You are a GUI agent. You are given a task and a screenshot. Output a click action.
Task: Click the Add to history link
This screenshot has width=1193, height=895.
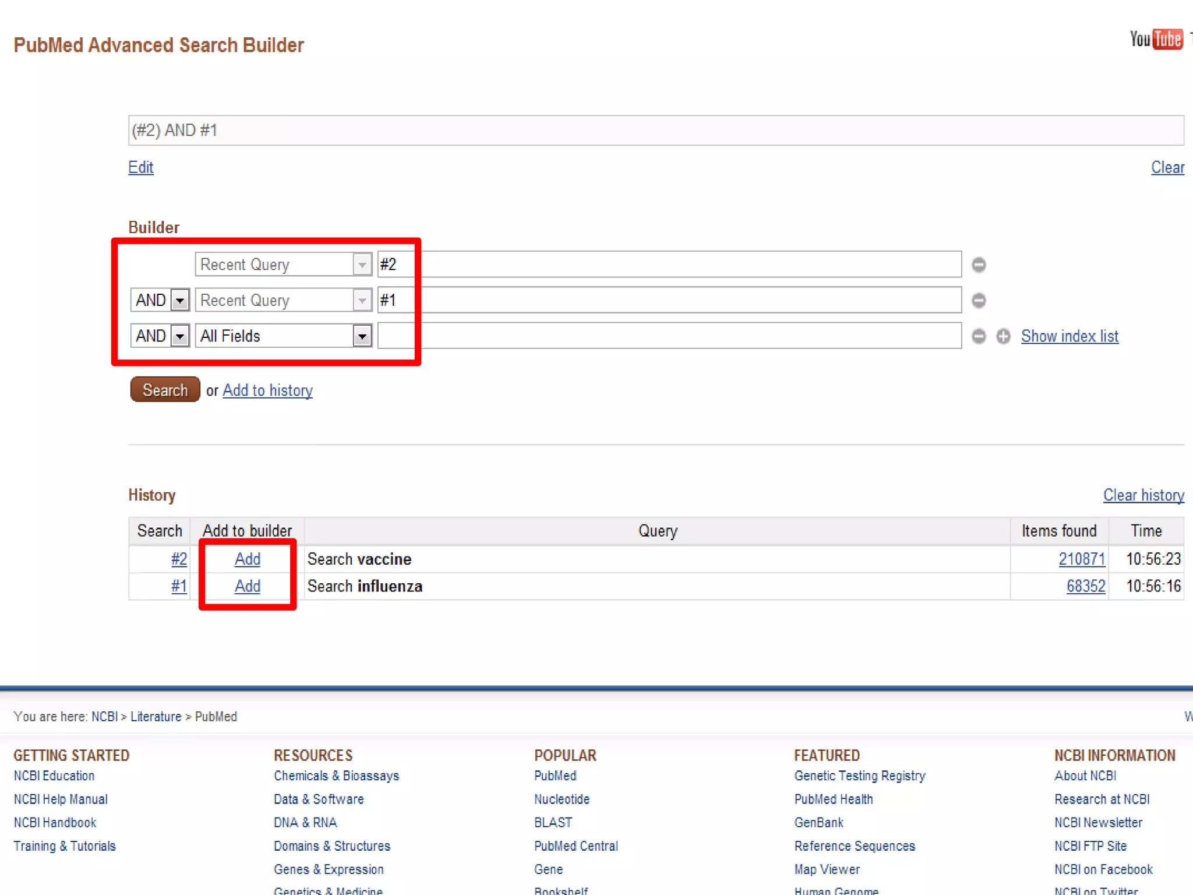(x=267, y=390)
